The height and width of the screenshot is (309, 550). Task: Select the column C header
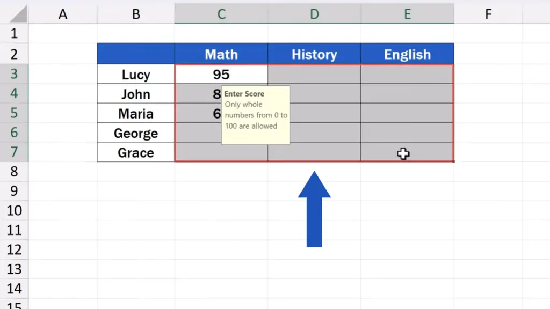pyautogui.click(x=221, y=14)
